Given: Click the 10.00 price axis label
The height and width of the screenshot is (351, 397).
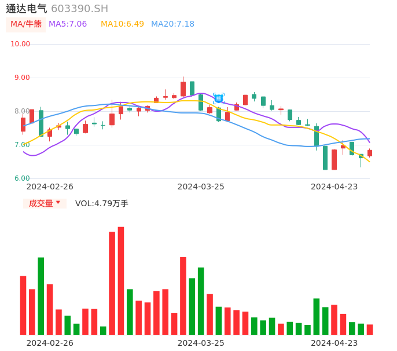Looking at the screenshot, I should (20, 44).
